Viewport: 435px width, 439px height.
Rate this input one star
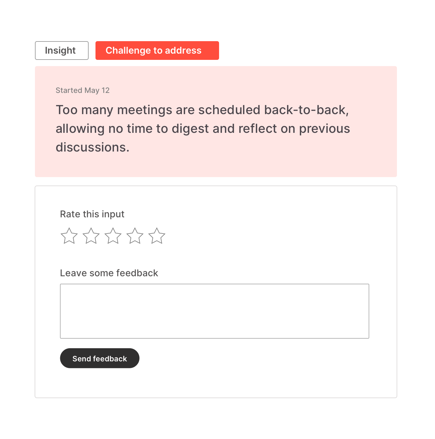pos(69,236)
